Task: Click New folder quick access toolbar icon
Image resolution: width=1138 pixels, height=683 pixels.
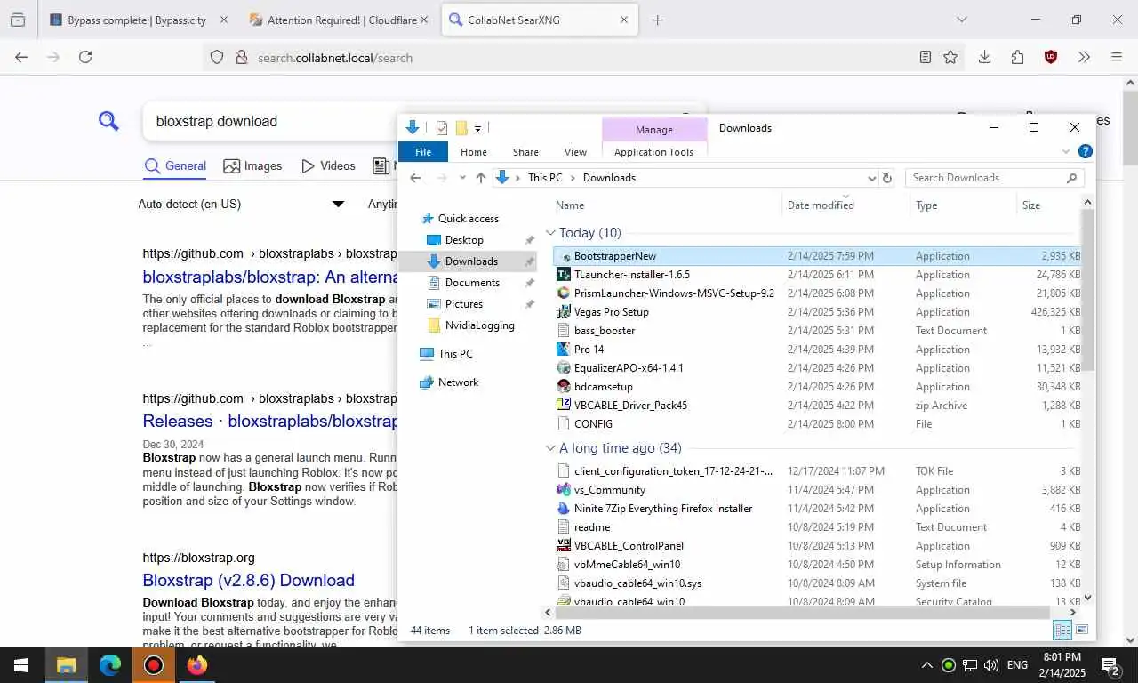Action: coord(461,128)
